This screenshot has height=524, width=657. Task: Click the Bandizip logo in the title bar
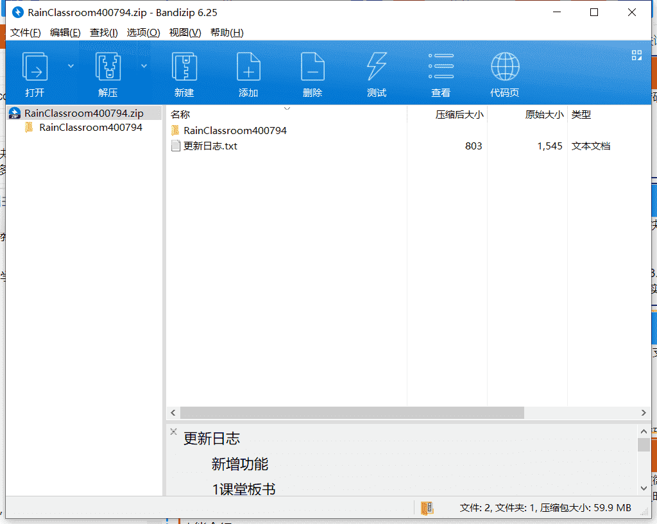pyautogui.click(x=18, y=13)
